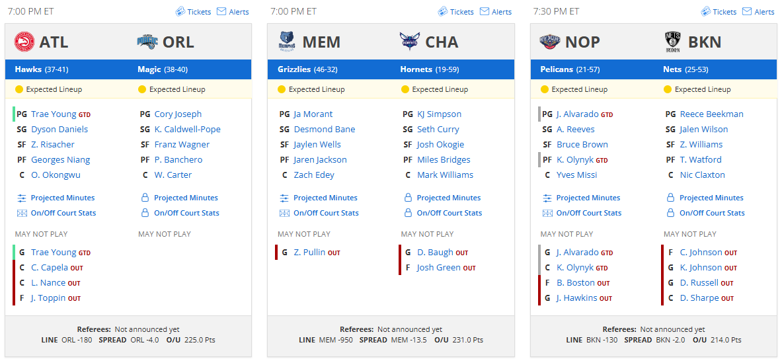Open injured player C. Capela's profile

[50, 268]
